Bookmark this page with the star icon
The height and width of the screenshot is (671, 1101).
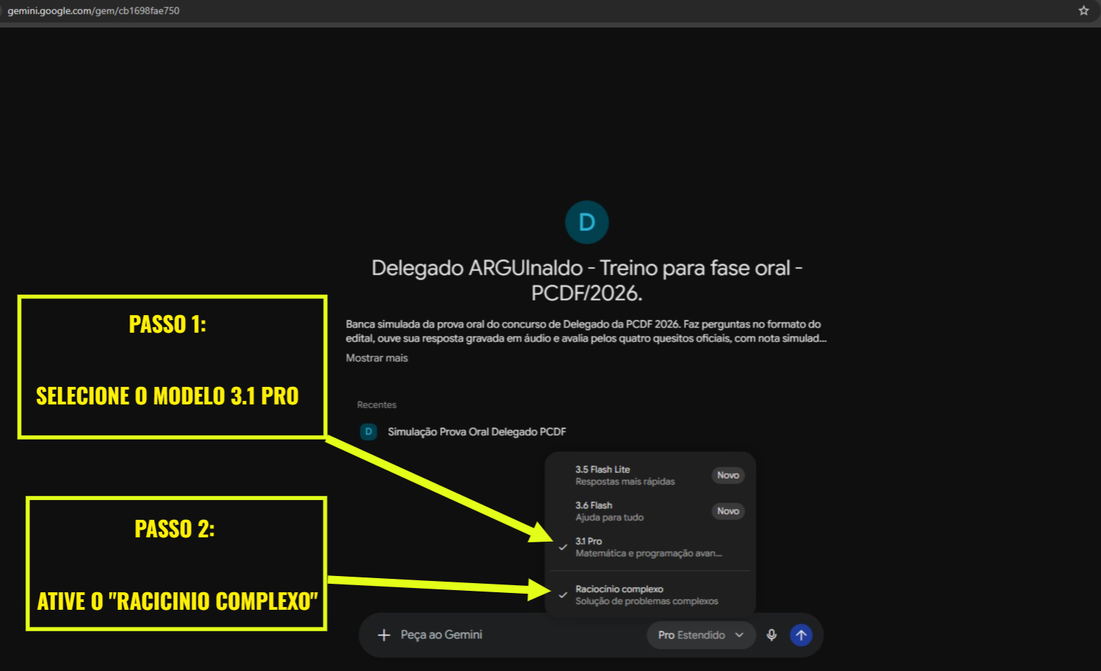click(1083, 11)
